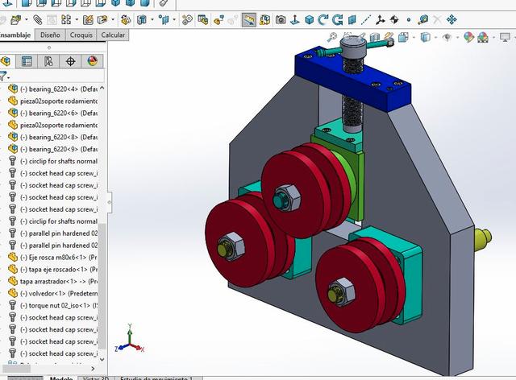Open Reference Geometry dropdown arrow
The height and width of the screenshot is (380, 516).
(x=174, y=20)
